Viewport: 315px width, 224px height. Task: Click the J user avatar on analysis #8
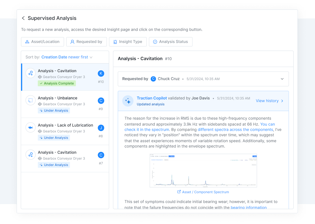[101, 128]
